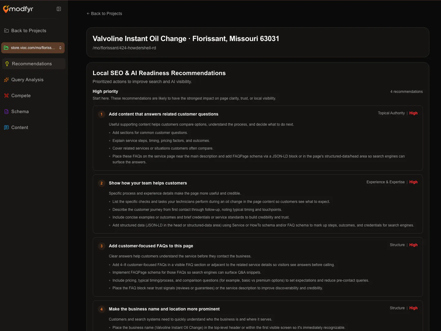Click 'Make the business name and location more prominent'
The image size is (441, 331).
click(x=164, y=309)
